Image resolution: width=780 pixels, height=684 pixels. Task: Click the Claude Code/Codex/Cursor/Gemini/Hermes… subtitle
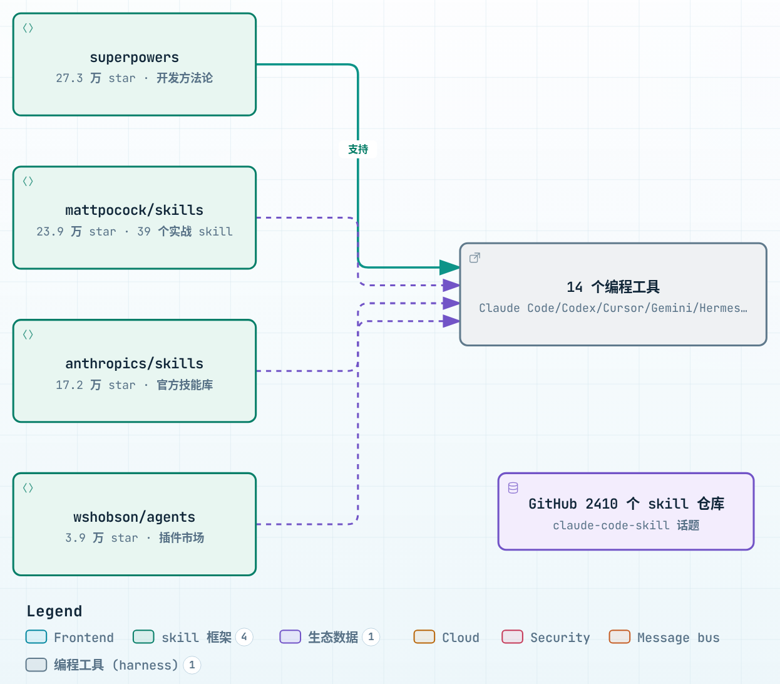[x=613, y=308]
